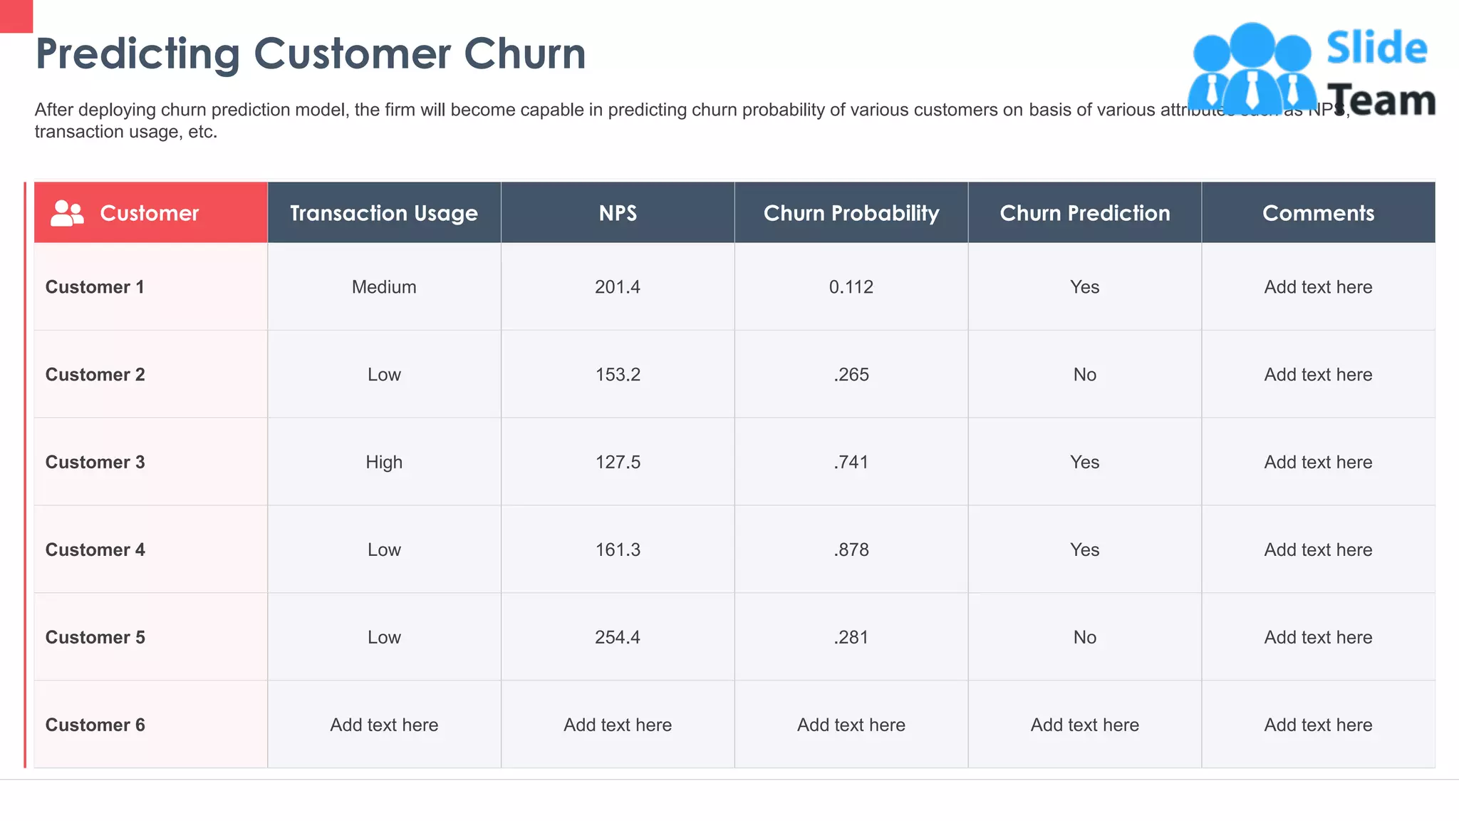Click Customer 6's Churn Probability placeholder
This screenshot has width=1459, height=821.
coord(851,726)
